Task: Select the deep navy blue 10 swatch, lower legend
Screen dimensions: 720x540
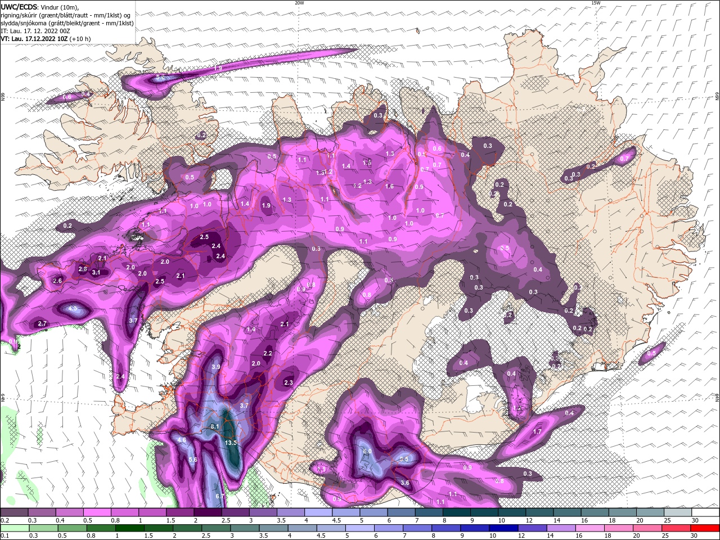Action: coord(504,528)
